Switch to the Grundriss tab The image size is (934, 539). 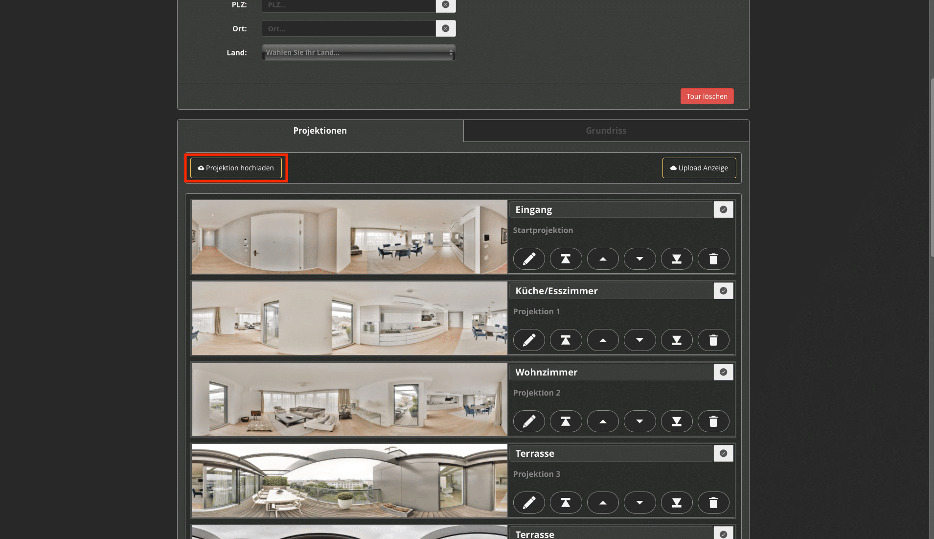pyautogui.click(x=606, y=131)
